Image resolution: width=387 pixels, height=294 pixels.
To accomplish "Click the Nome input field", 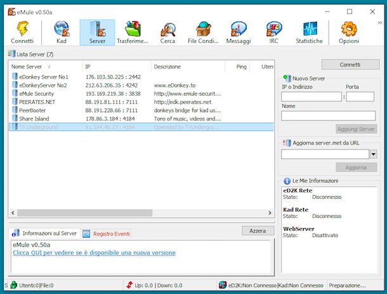I will tap(328, 116).
